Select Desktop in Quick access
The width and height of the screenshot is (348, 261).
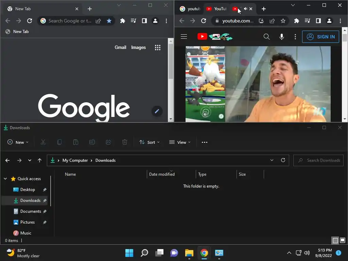[x=28, y=190]
